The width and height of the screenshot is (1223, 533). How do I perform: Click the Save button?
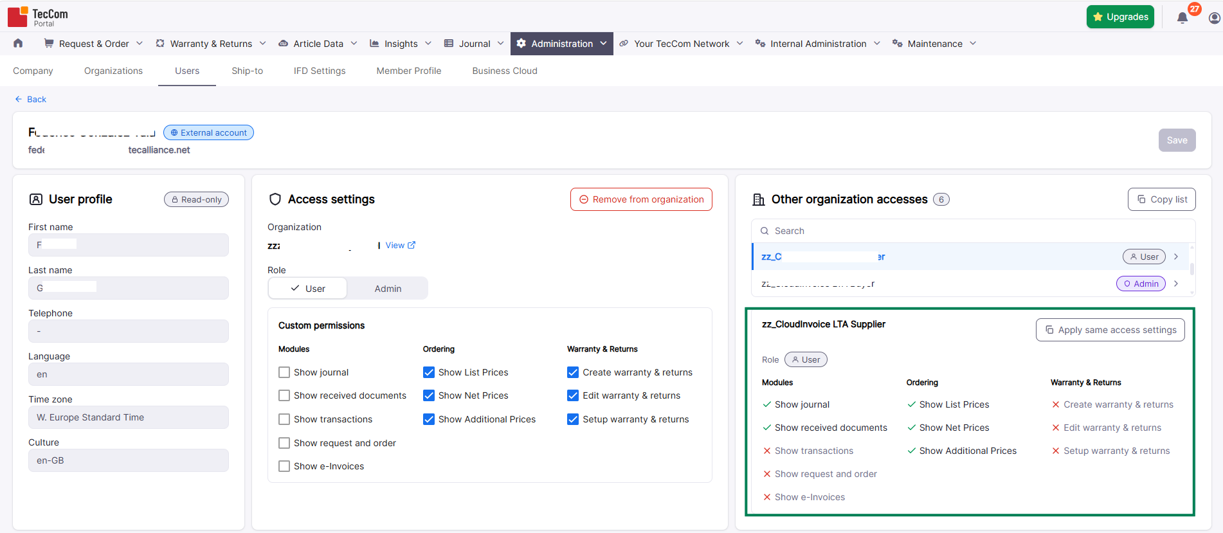[1177, 140]
